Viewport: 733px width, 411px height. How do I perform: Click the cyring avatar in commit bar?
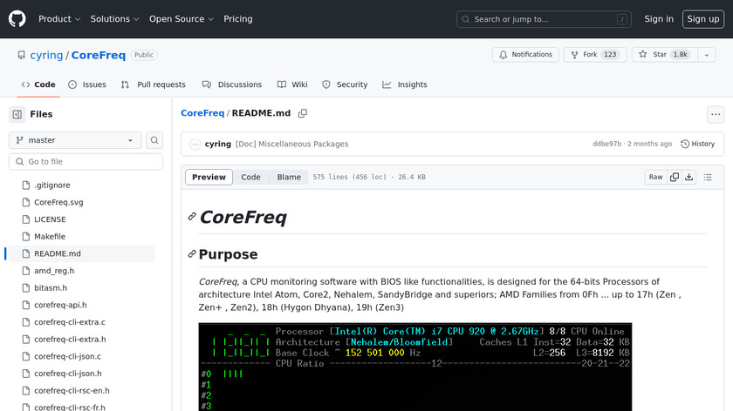[x=195, y=145]
